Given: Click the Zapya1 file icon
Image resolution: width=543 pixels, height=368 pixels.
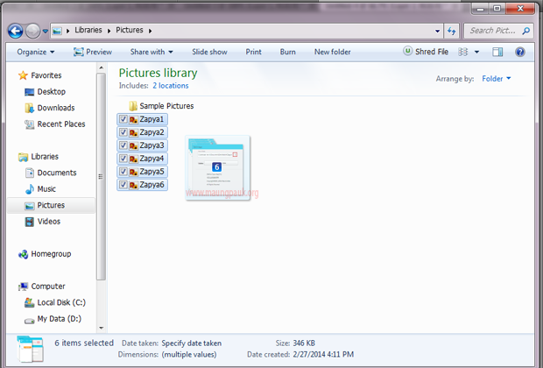Looking at the screenshot, I should [134, 119].
